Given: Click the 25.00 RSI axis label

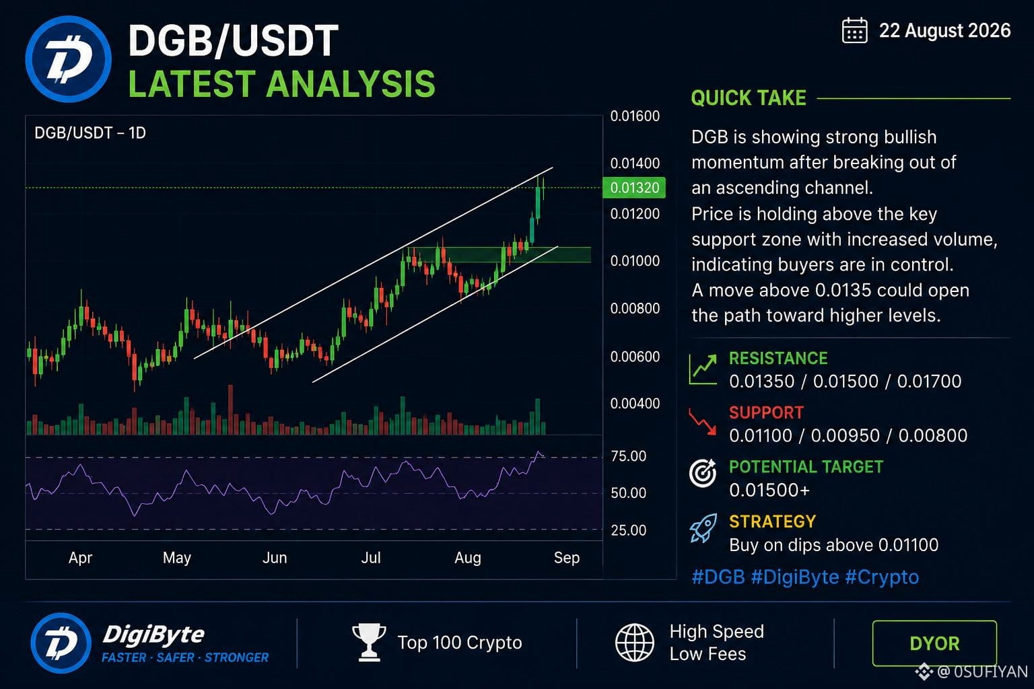Looking at the screenshot, I should pos(628,530).
